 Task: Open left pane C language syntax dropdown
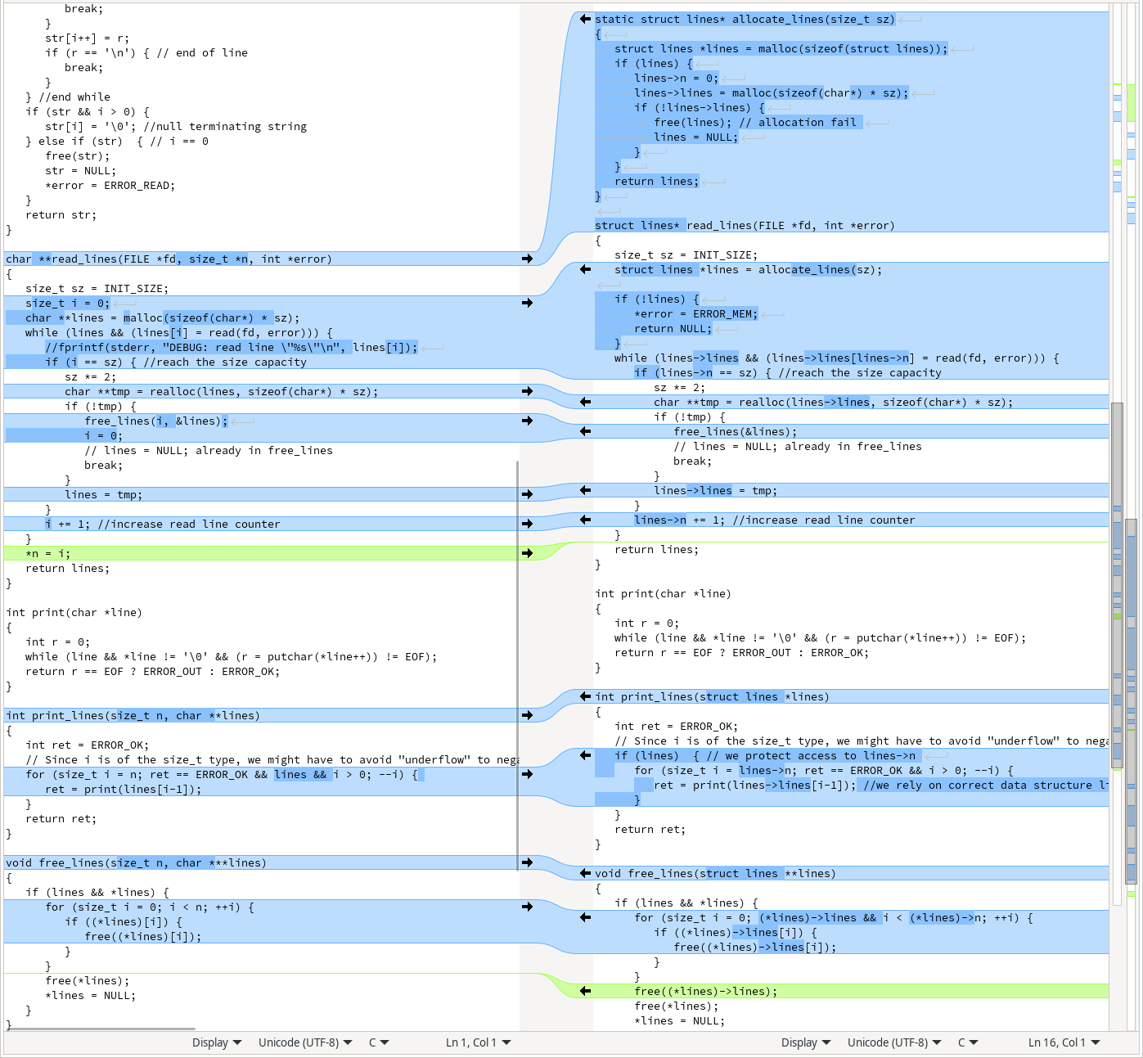coord(378,1042)
